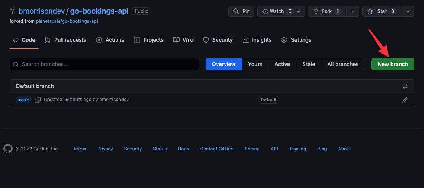Open the main branch link
The width and height of the screenshot is (424, 188).
[24, 100]
